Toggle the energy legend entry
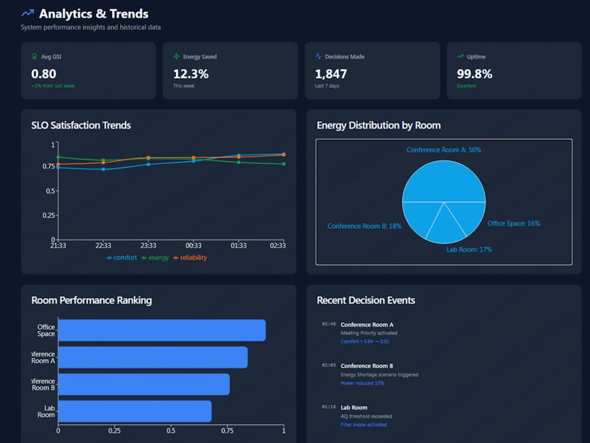 155,258
